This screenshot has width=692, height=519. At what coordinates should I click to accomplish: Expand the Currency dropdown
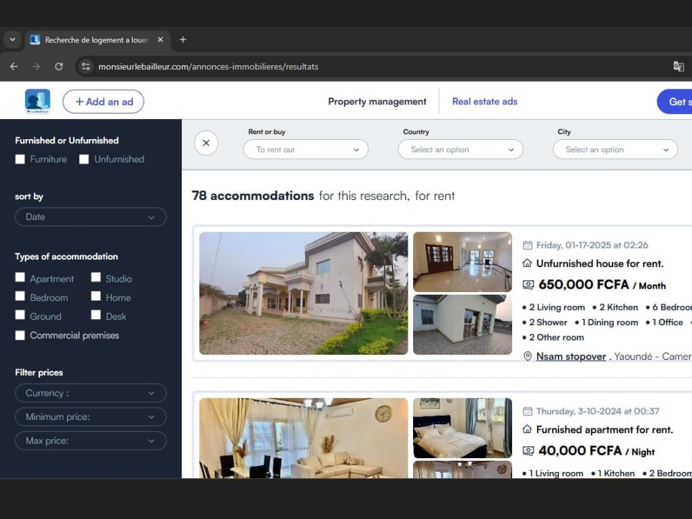[x=91, y=393]
